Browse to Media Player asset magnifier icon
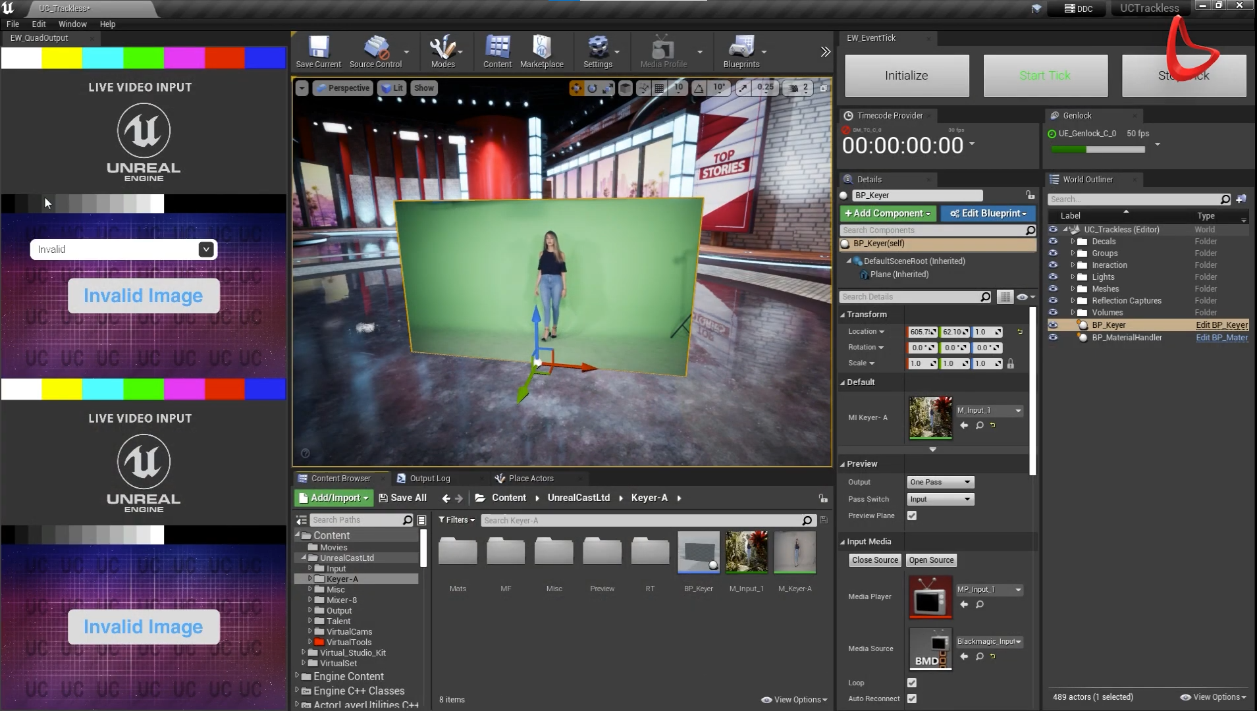Viewport: 1257px width, 711px height. pos(980,604)
